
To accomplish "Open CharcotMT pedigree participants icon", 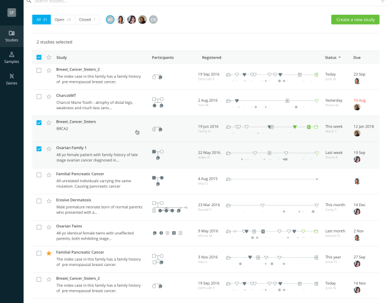I will 158,102.
